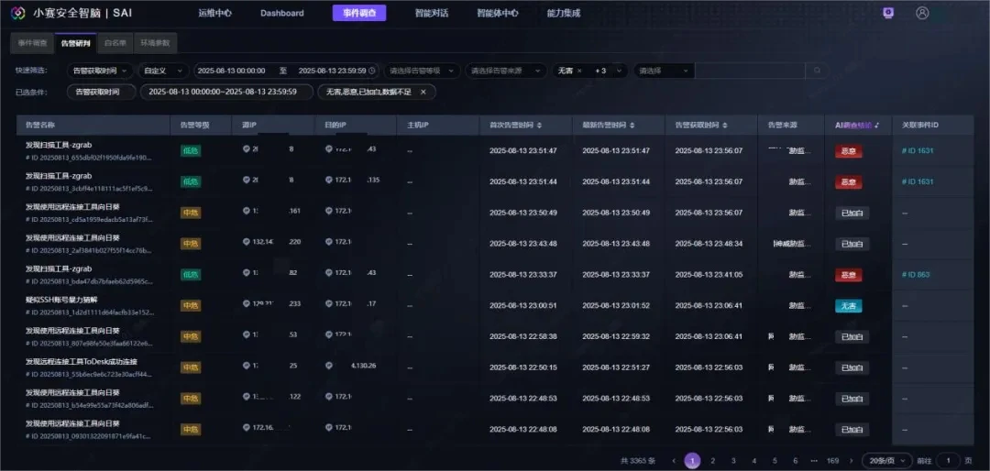Open the 智能对话 top navigation menu
Image resolution: width=990 pixels, height=471 pixels.
tap(432, 13)
